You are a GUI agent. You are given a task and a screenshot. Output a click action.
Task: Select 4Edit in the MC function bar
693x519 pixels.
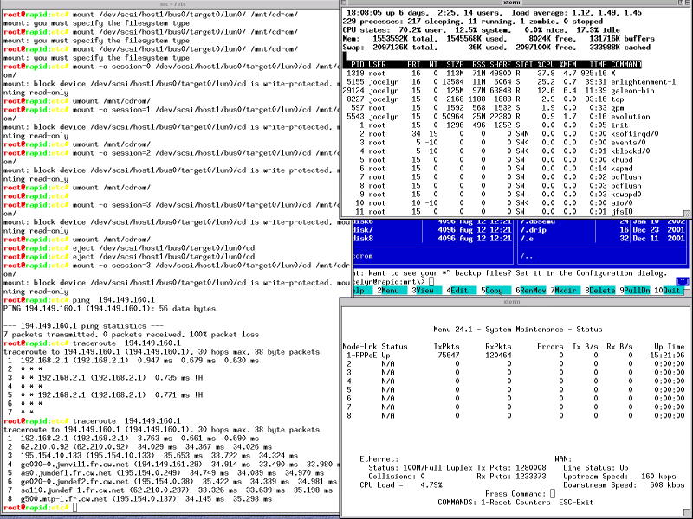[458, 292]
